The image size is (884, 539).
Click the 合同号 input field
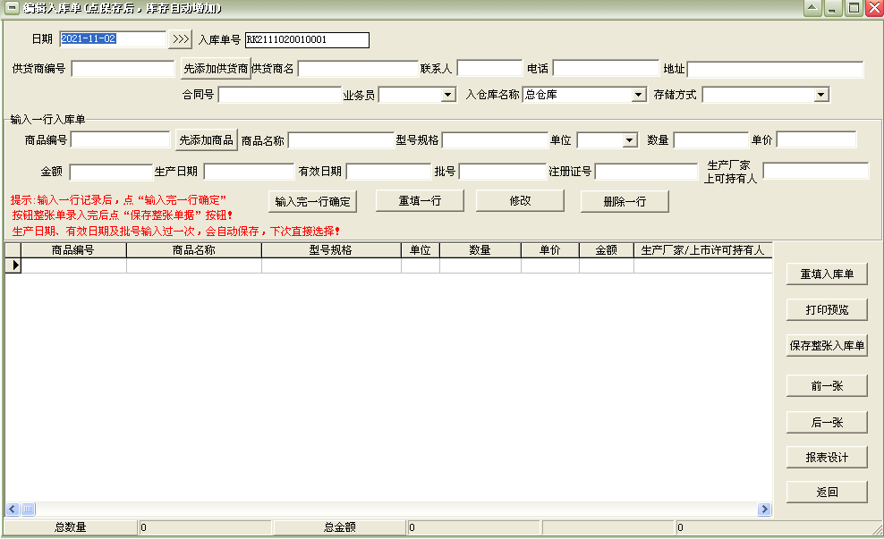pyautogui.click(x=280, y=95)
